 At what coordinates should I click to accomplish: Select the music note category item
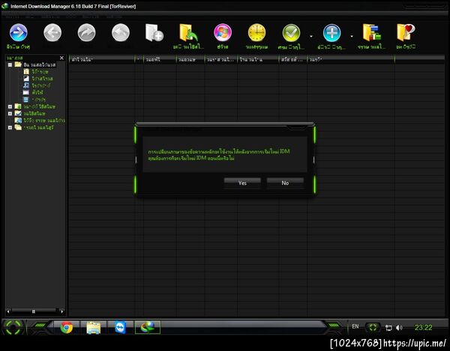37,85
